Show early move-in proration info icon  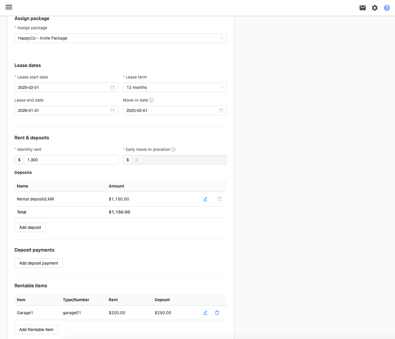[173, 149]
